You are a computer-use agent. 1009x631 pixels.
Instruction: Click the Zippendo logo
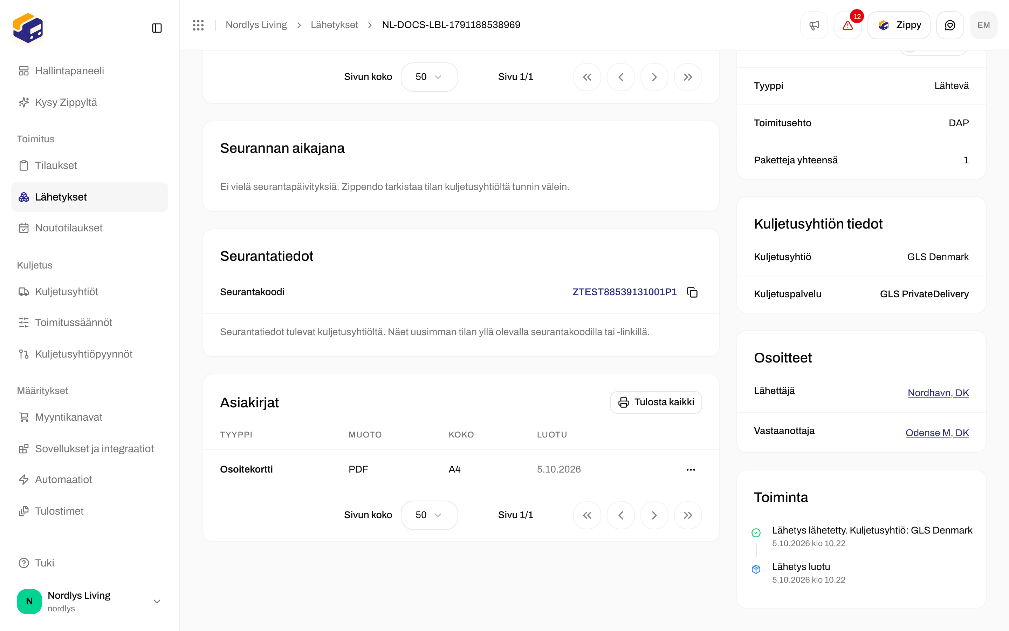pyautogui.click(x=28, y=28)
